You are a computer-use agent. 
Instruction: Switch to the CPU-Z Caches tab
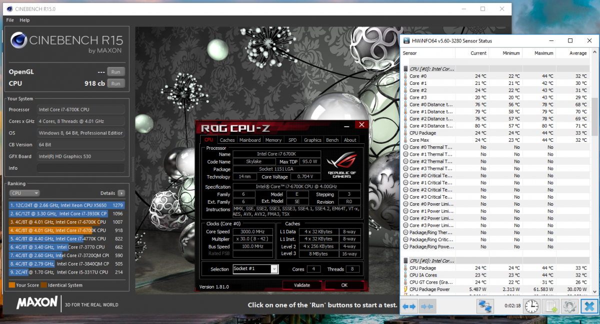[x=227, y=140]
